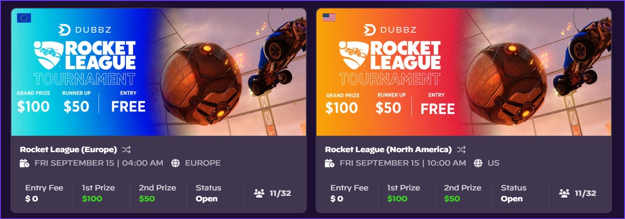625x219 pixels.
Task: Click the participants icon showing 11/32 on Europe card
Action: coord(259,193)
